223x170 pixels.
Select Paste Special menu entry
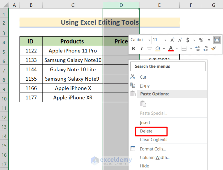154,113
